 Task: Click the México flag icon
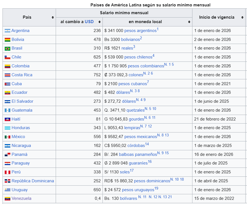click(x=7, y=137)
